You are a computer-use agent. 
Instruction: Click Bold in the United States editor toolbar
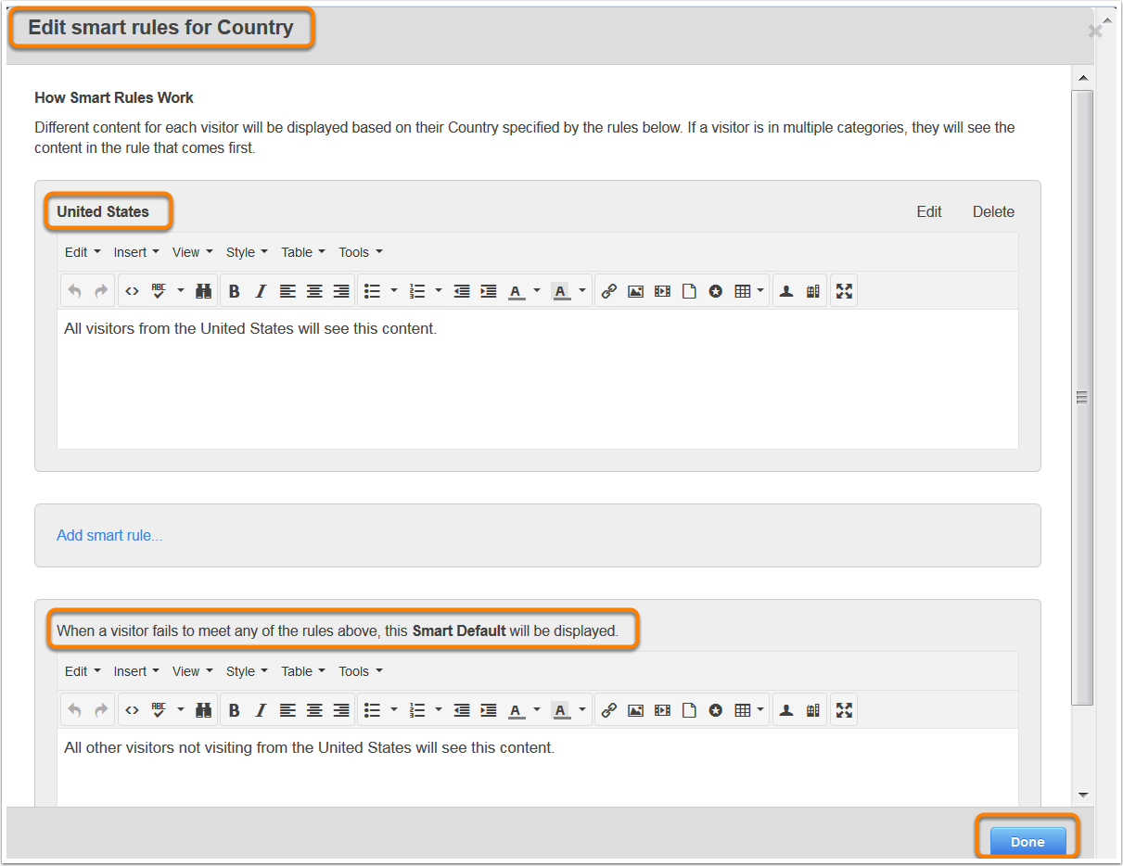tap(235, 291)
